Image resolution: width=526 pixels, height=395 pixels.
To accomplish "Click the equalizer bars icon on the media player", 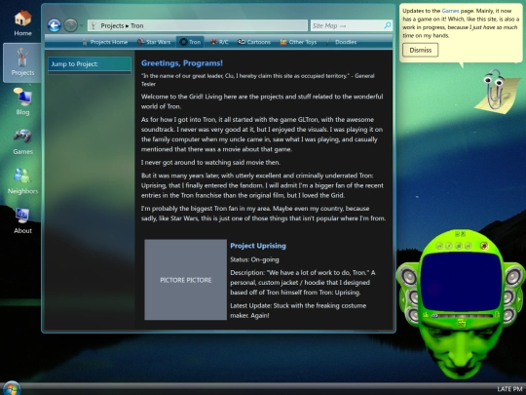I will click(x=426, y=315).
